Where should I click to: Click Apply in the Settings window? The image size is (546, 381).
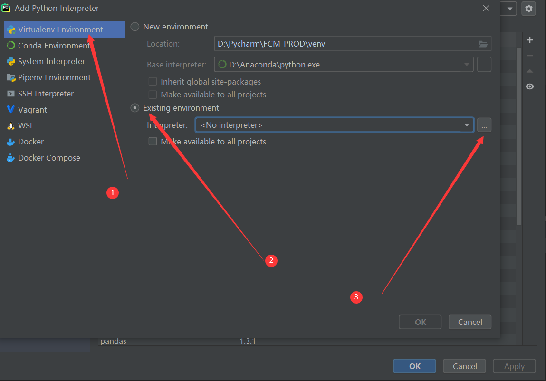click(x=514, y=366)
